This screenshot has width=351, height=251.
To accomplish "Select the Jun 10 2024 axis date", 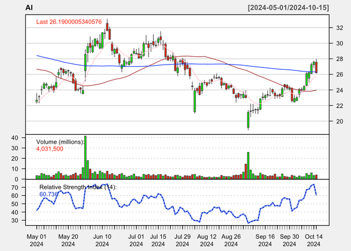I will 102,239.
